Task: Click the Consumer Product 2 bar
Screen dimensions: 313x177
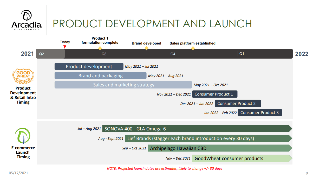Action: (238, 103)
